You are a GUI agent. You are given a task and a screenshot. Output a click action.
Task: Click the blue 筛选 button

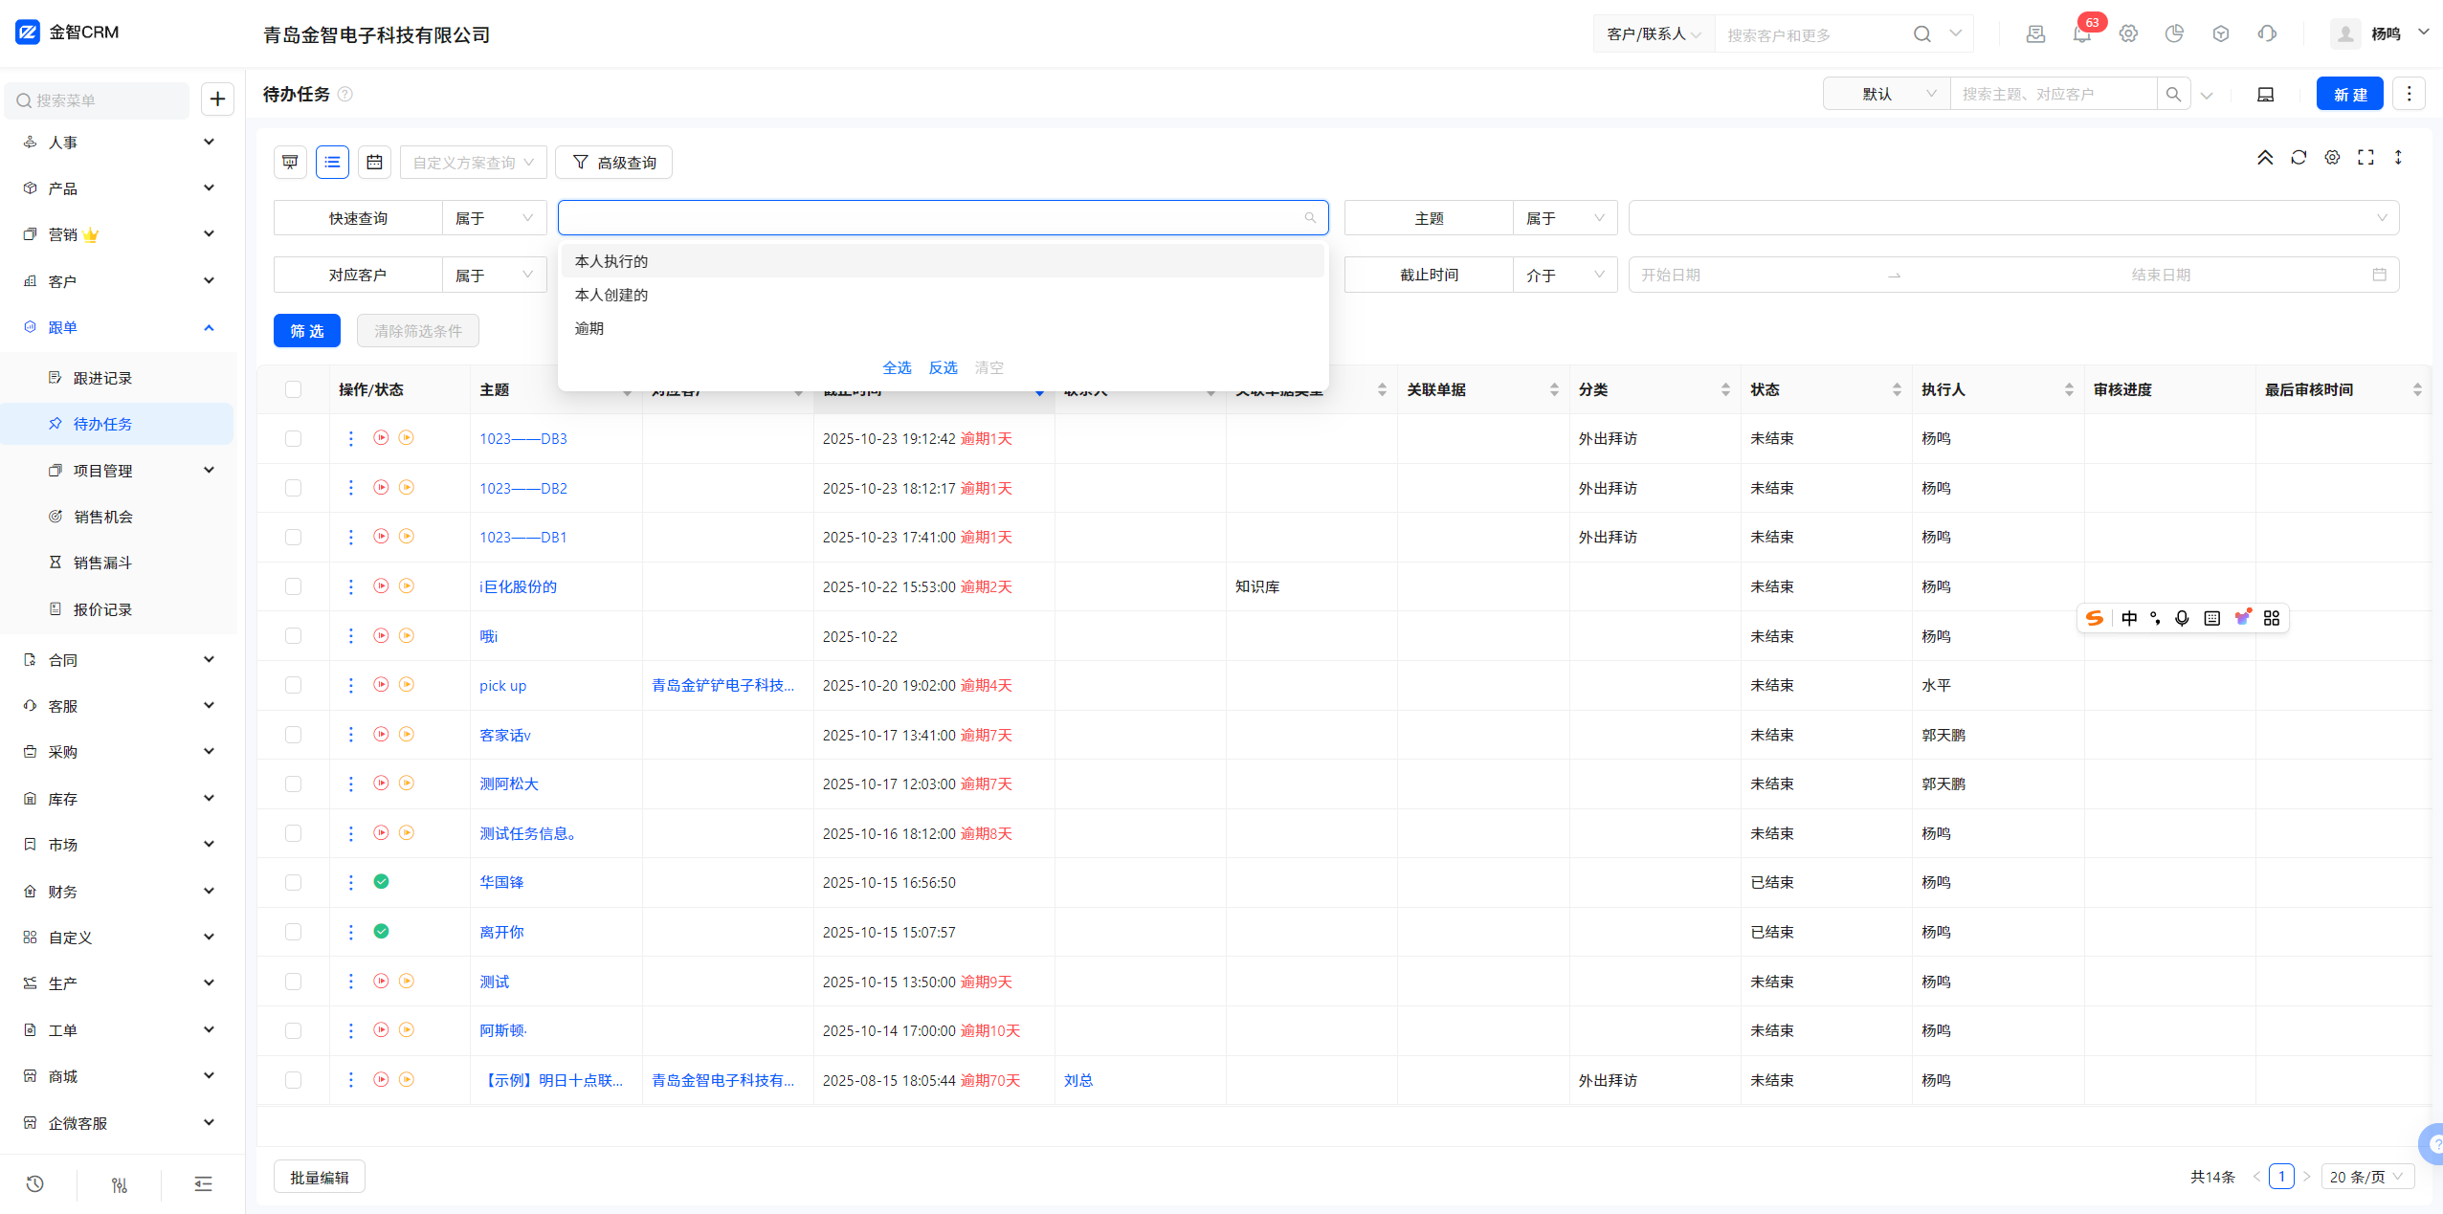click(307, 331)
